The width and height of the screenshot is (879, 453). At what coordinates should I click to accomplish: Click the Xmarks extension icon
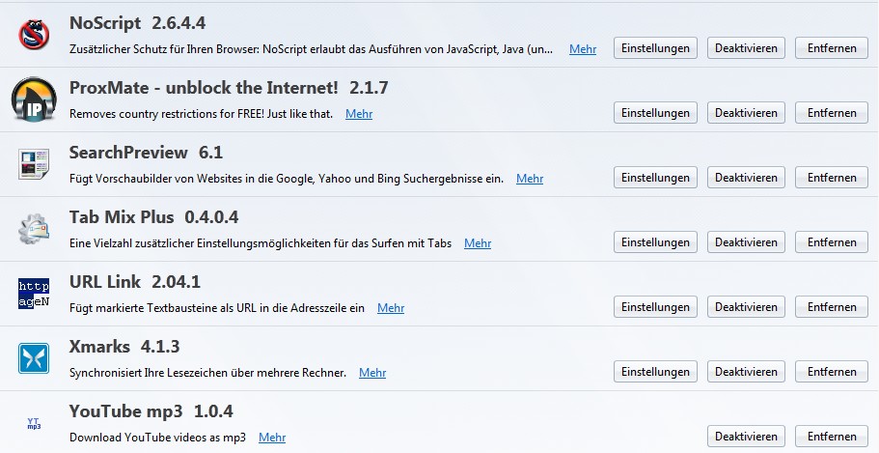34,359
